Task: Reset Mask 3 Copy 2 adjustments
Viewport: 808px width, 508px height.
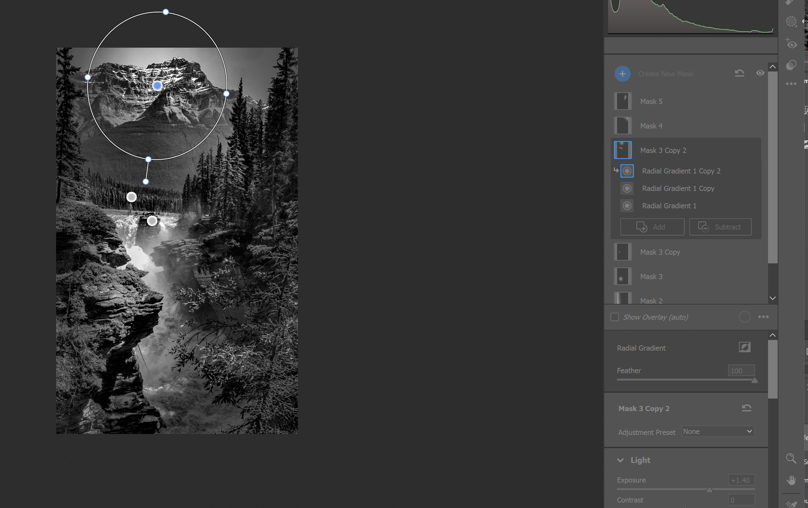Action: [x=746, y=408]
